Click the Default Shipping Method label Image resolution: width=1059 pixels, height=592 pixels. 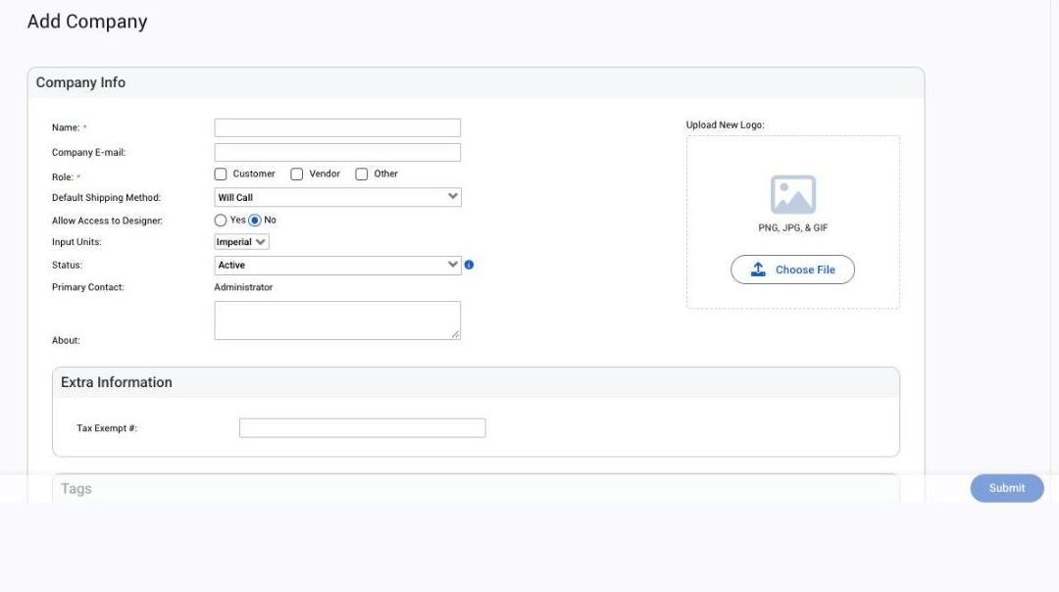[x=106, y=198]
